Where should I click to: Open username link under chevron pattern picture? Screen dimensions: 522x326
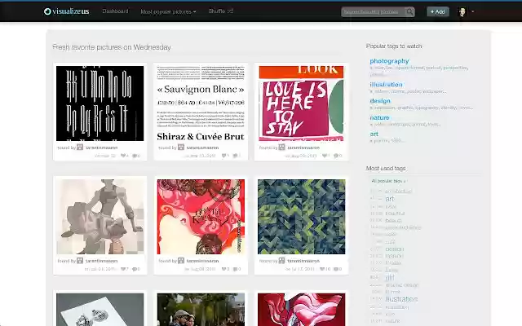[303, 261]
